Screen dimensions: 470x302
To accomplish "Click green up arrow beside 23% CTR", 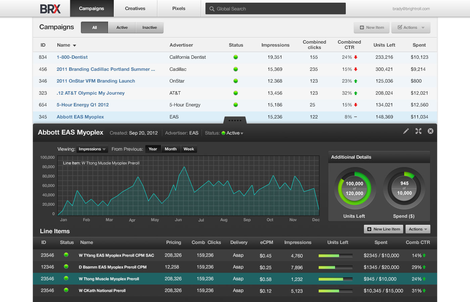I will [x=356, y=81].
